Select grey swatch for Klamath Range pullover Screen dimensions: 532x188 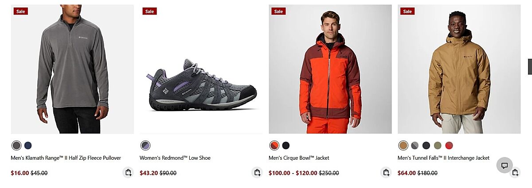coord(16,146)
